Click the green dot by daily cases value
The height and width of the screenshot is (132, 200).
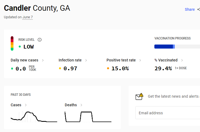12,68
